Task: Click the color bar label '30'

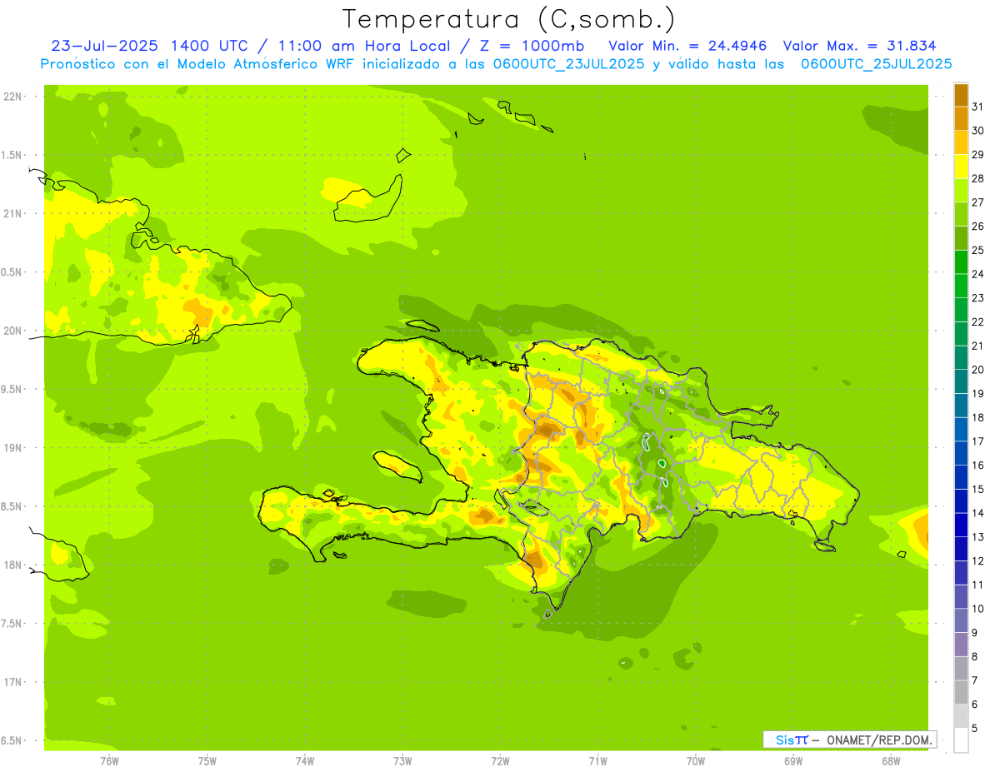Action: point(977,131)
